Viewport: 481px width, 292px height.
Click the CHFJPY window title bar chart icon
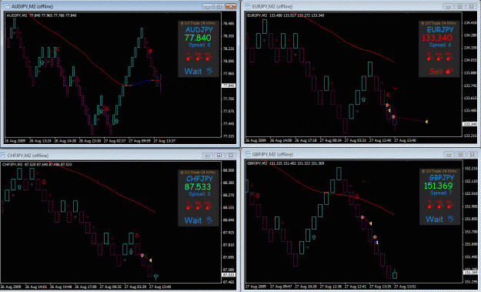[x=3, y=156]
